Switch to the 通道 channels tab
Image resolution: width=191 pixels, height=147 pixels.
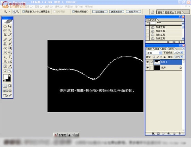tap(157, 49)
